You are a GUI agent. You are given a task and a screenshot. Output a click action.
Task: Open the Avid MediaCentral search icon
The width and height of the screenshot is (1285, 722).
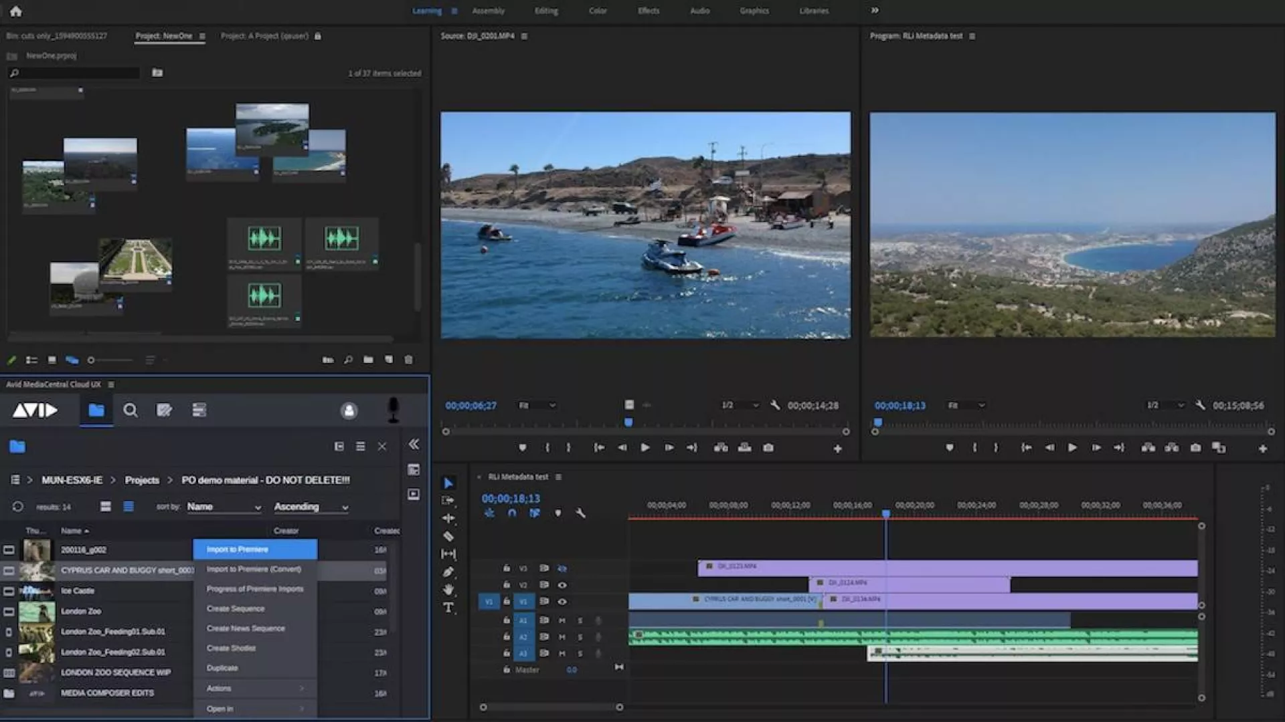pos(131,410)
